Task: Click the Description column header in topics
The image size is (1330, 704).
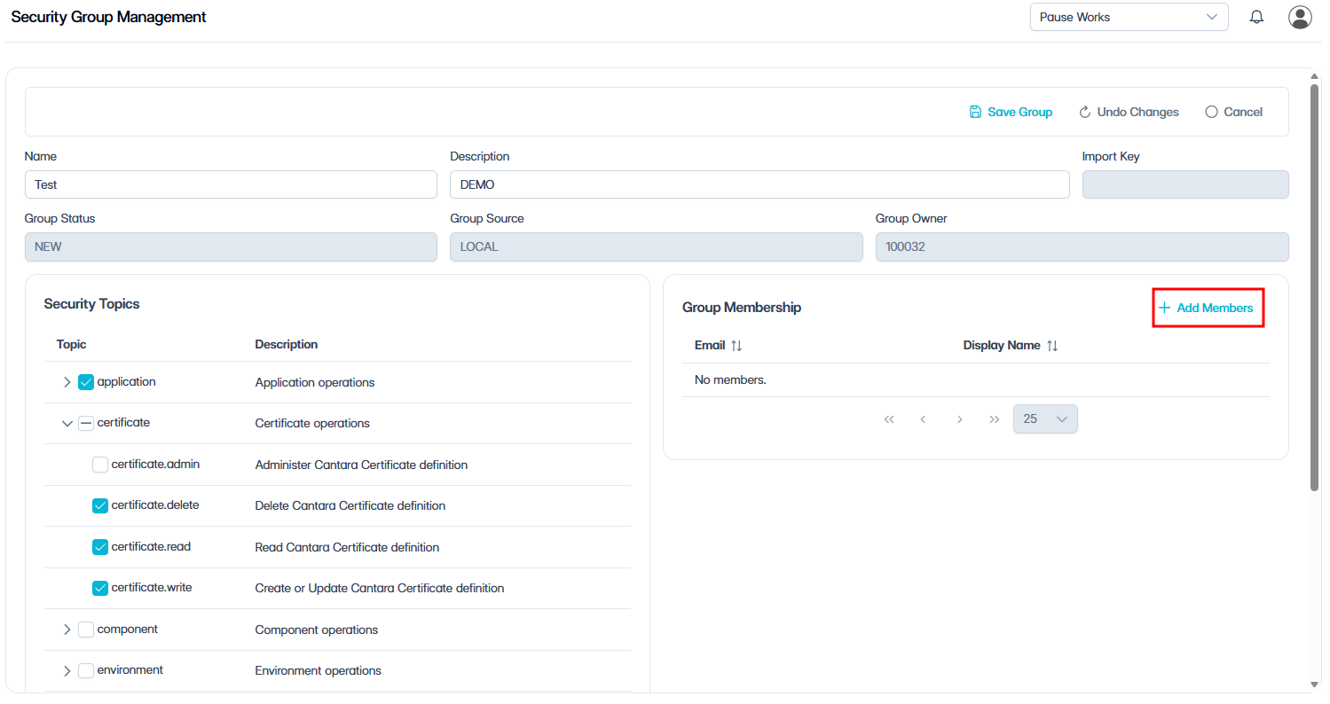Action: click(x=287, y=344)
